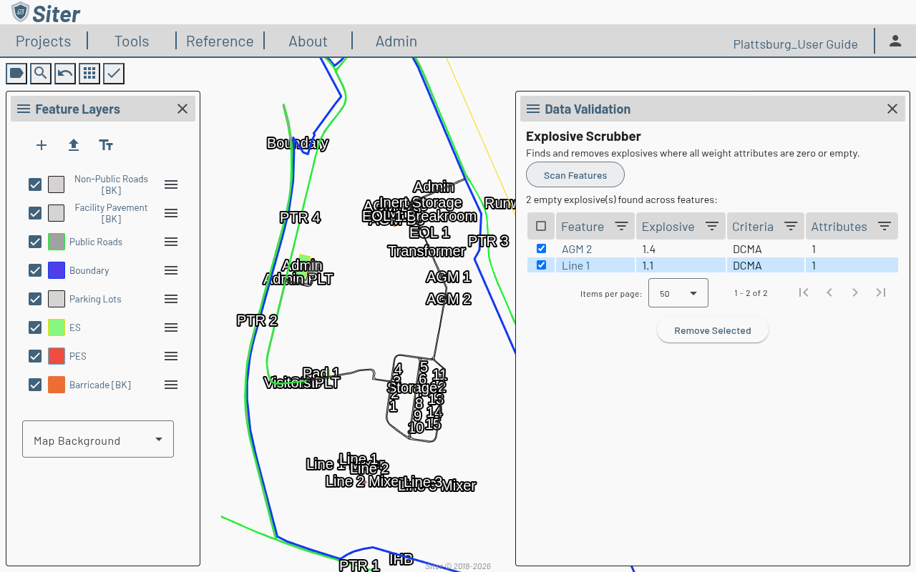
Task: Open the Projects menu
Action: 44,41
